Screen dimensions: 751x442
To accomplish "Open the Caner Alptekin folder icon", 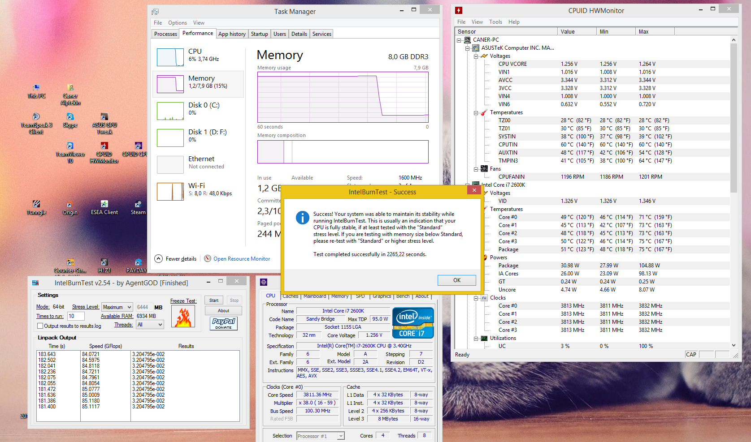I will point(70,94).
